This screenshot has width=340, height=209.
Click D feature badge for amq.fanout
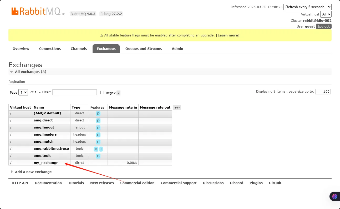tap(98, 128)
